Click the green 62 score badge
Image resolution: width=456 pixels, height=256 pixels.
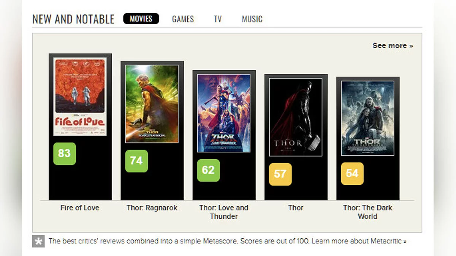coord(208,170)
